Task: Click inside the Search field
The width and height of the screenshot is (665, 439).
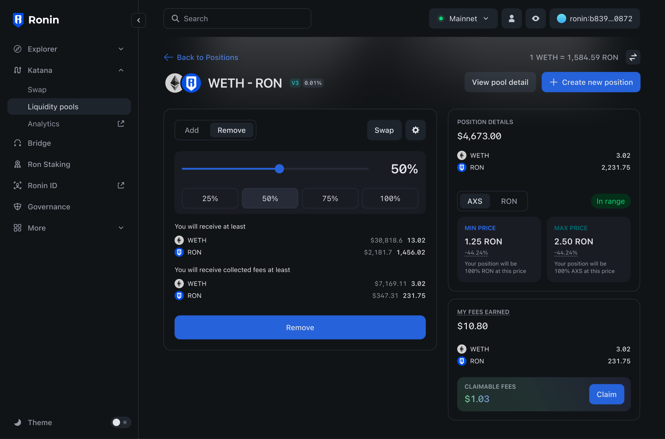Action: click(x=237, y=18)
